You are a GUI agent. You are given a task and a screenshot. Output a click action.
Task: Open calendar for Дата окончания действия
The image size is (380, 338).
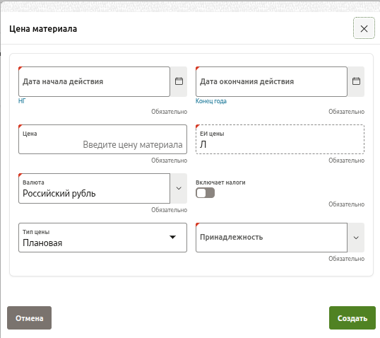[356, 81]
